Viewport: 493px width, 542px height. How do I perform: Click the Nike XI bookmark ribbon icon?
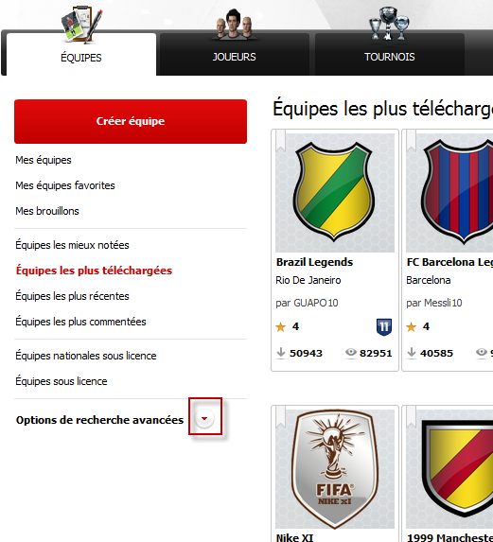pyautogui.click(x=281, y=417)
